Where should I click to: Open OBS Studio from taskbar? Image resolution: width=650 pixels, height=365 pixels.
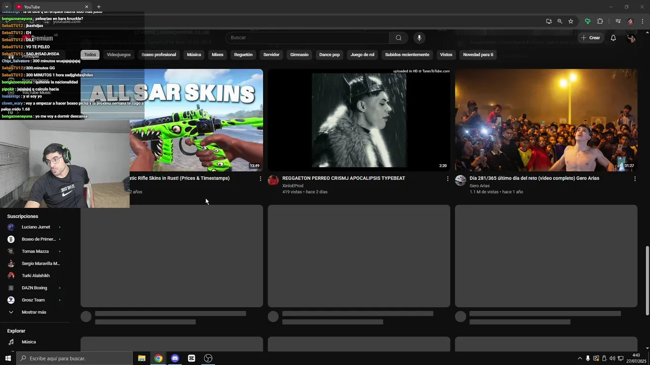pyautogui.click(x=208, y=358)
